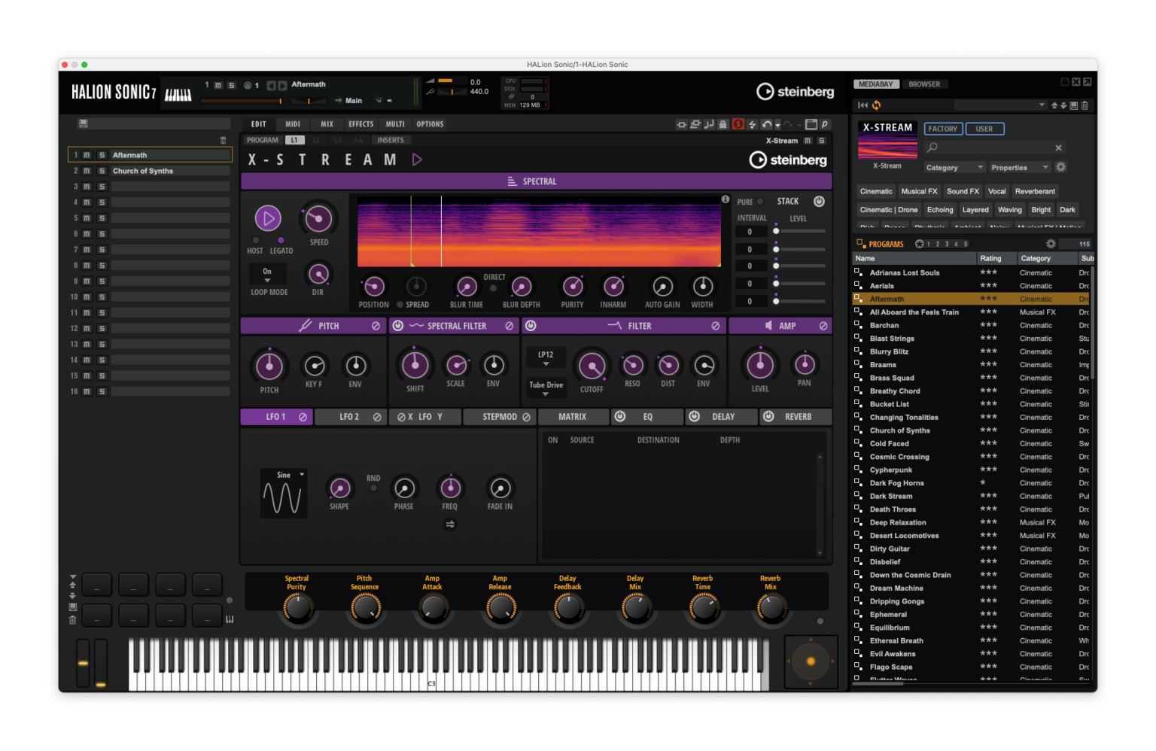
Task: Click the red global Solo button in toolbar
Action: click(x=738, y=124)
